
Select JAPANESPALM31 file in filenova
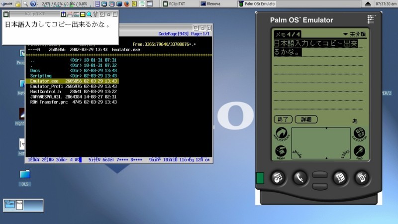pyautogui.click(x=73, y=97)
